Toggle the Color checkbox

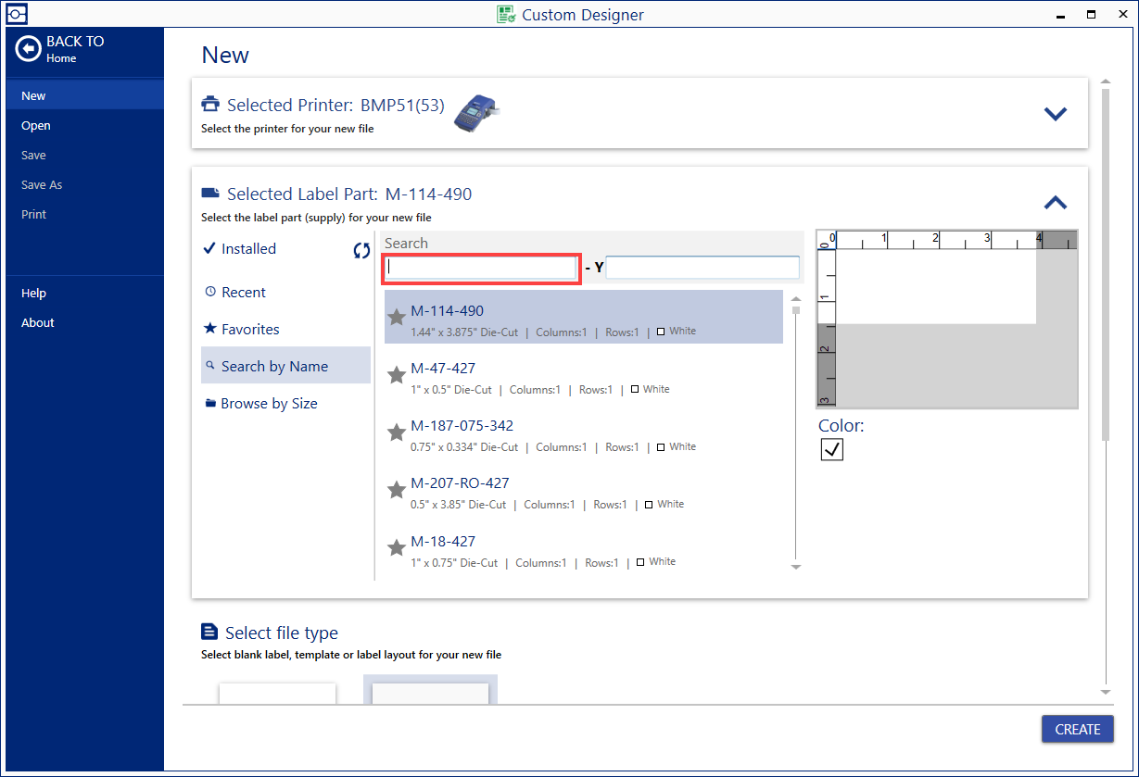click(832, 450)
